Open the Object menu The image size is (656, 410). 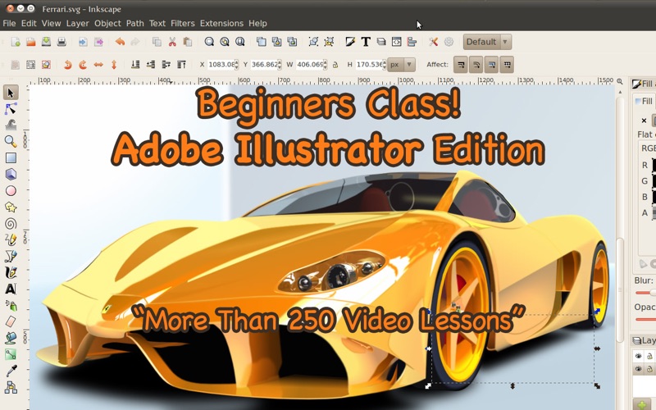point(107,24)
